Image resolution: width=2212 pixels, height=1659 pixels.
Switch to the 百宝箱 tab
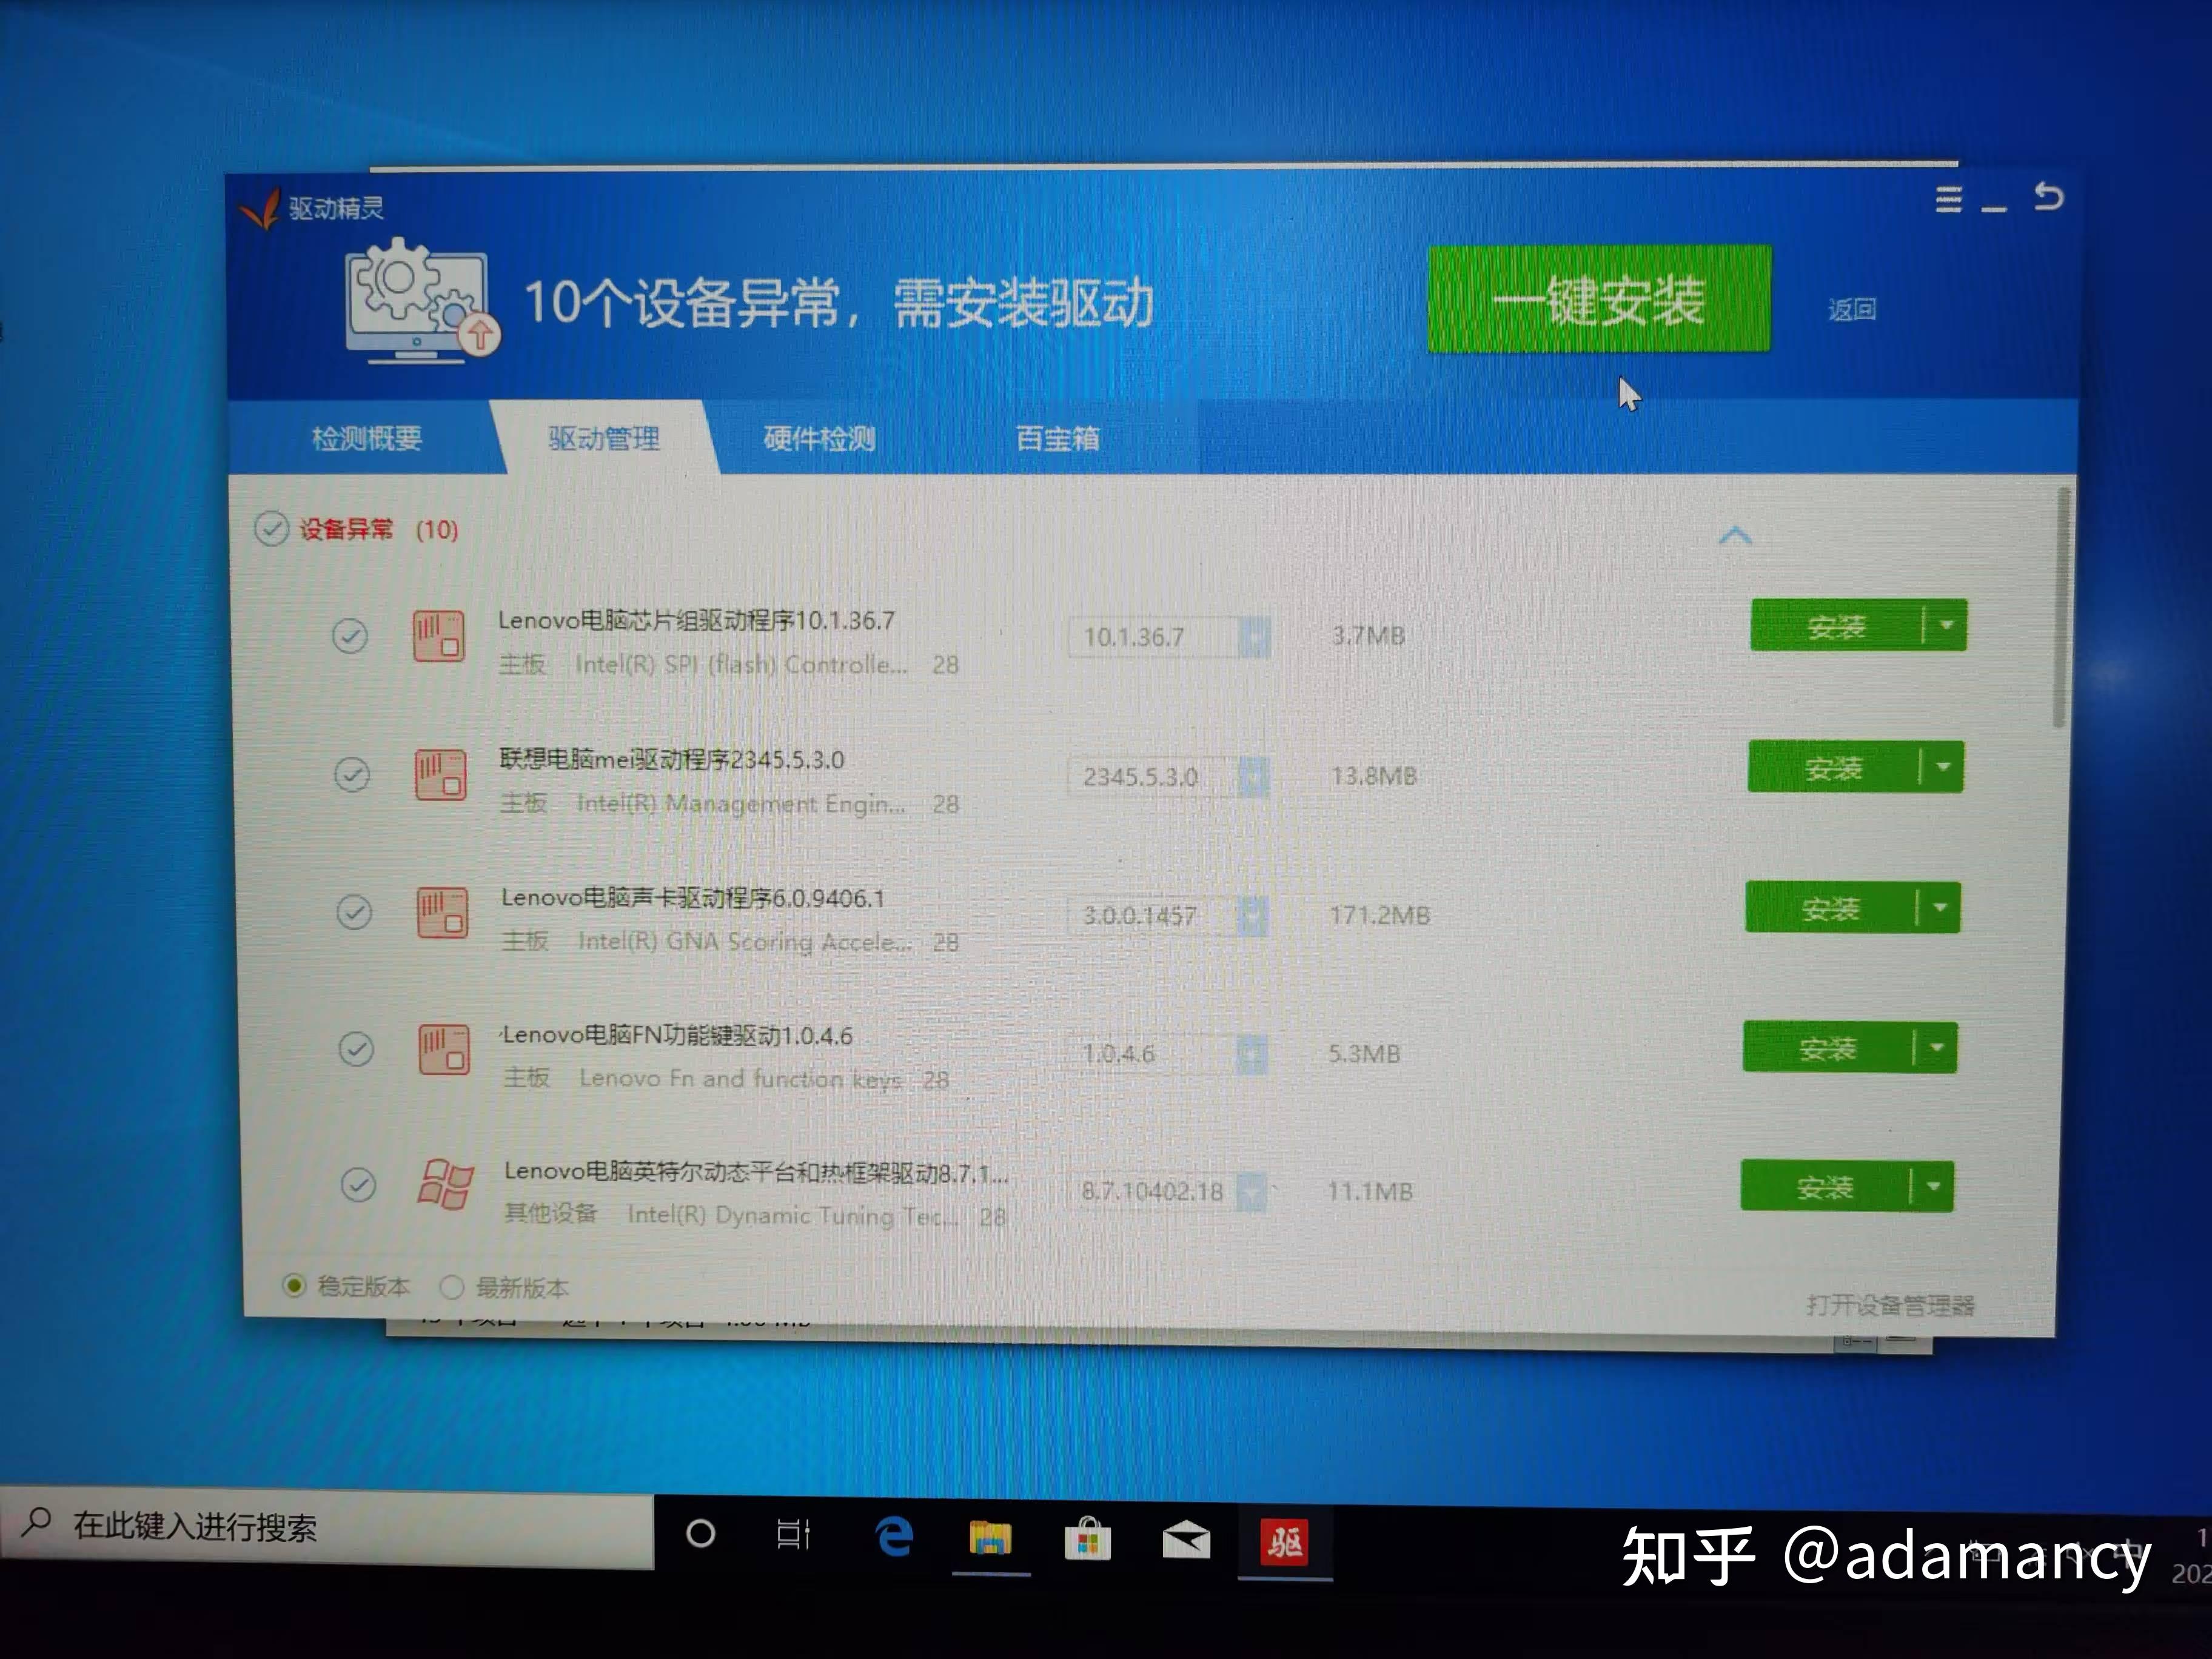coord(1057,438)
